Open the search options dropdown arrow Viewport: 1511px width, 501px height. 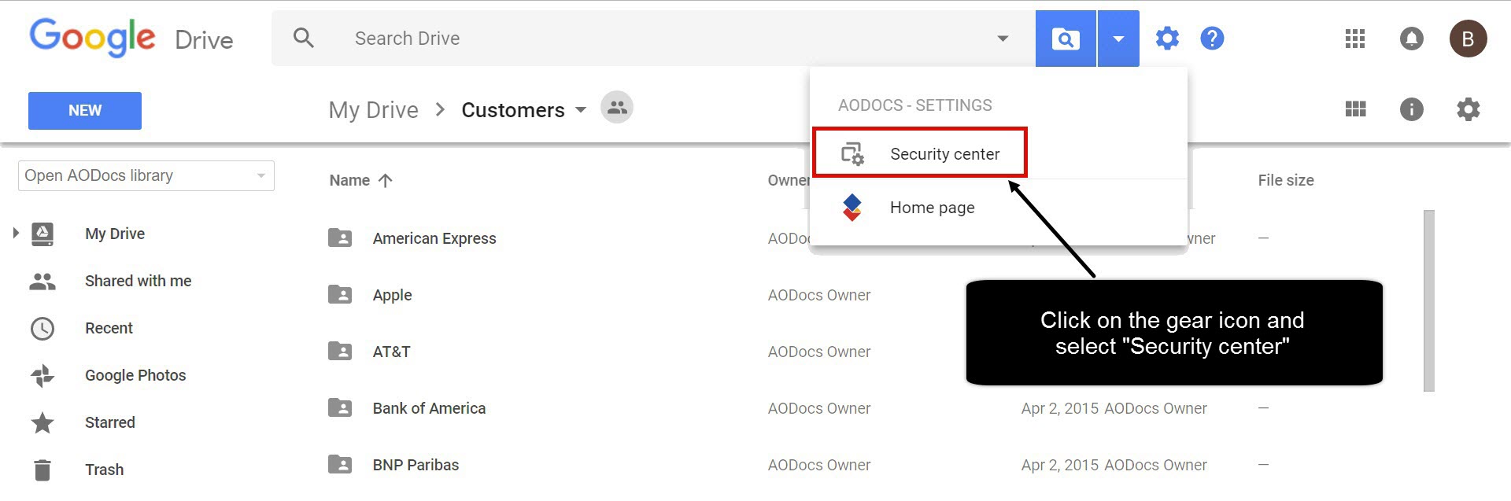point(1003,39)
